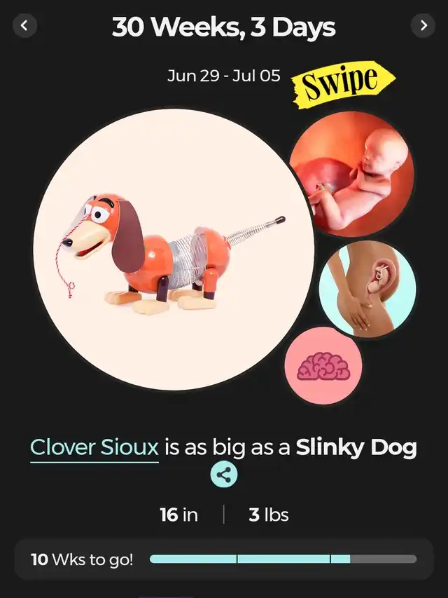Tap the grey remaining part of progress bar

click(x=383, y=559)
